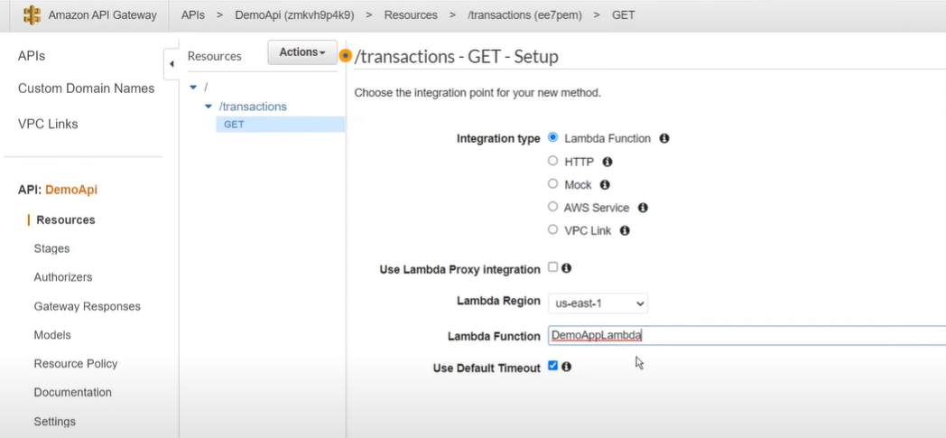Image resolution: width=946 pixels, height=438 pixels.
Task: Open info icon beside HTTP option
Action: click(x=607, y=162)
